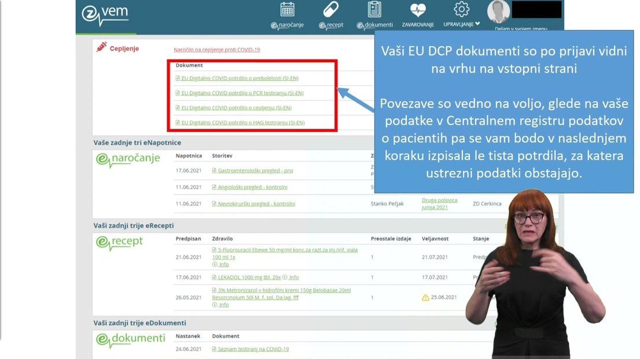The image size is (640, 359).
Task: Click document icon beside HAG testiranju certificate
Action: point(178,122)
